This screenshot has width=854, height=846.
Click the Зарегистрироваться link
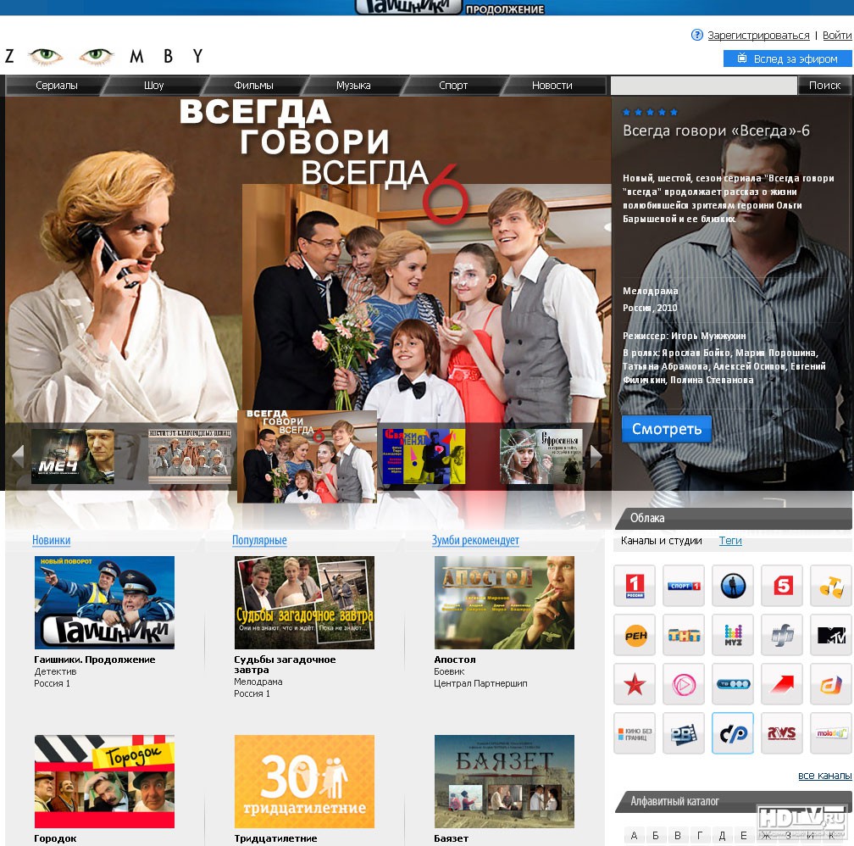pyautogui.click(x=759, y=36)
